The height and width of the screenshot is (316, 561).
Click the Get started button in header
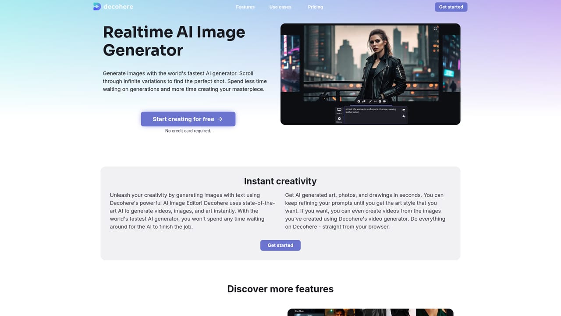[451, 7]
